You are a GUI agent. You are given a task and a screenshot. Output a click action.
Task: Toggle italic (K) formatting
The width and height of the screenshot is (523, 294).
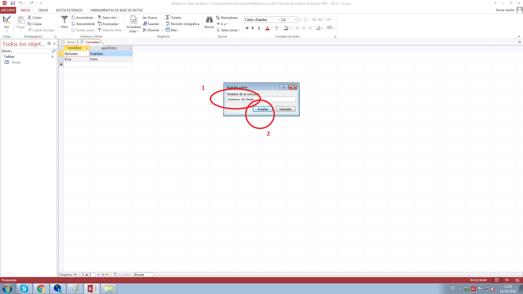click(x=253, y=28)
